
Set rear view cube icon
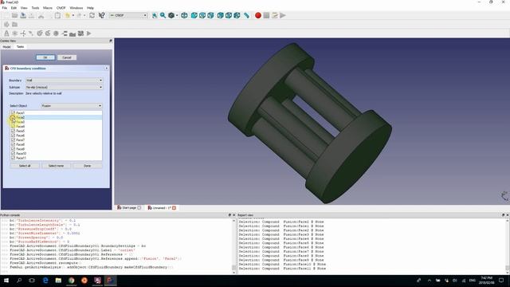coord(220,15)
